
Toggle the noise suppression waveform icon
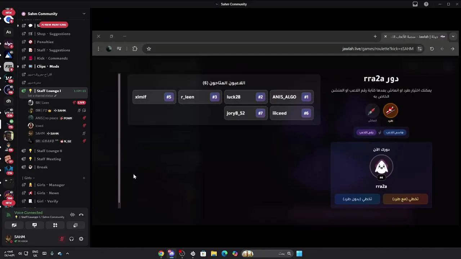[x=72, y=215]
